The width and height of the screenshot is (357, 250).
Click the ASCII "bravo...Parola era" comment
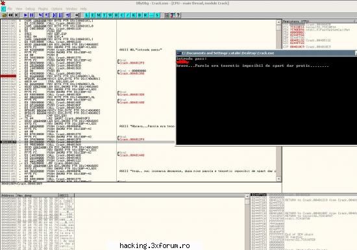(147, 126)
